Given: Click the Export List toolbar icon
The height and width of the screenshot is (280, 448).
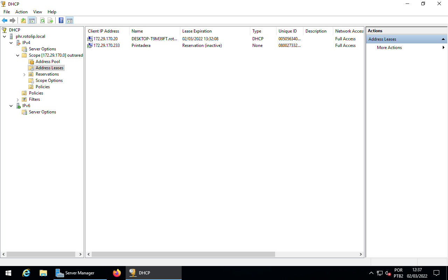Looking at the screenshot, I should pos(50,20).
